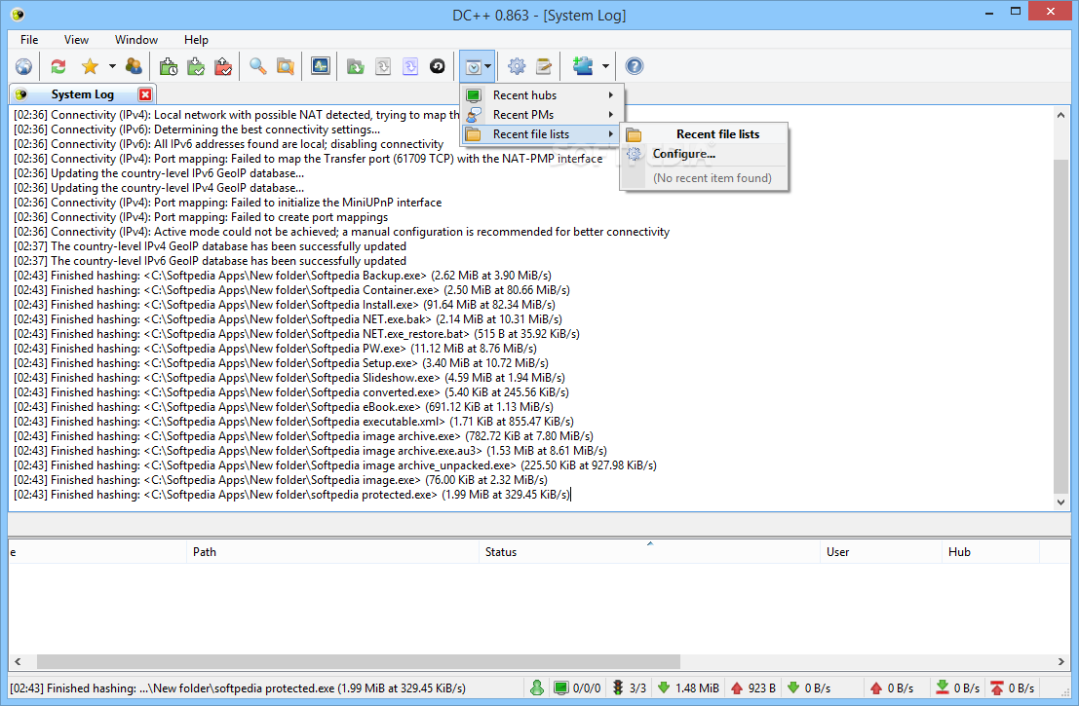The width and height of the screenshot is (1079, 706).
Task: Open the Window menu
Action: 136,40
